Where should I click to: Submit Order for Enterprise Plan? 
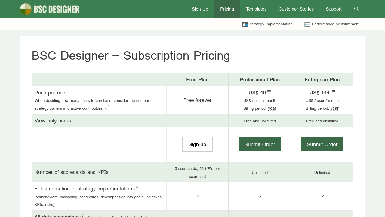coord(322,144)
